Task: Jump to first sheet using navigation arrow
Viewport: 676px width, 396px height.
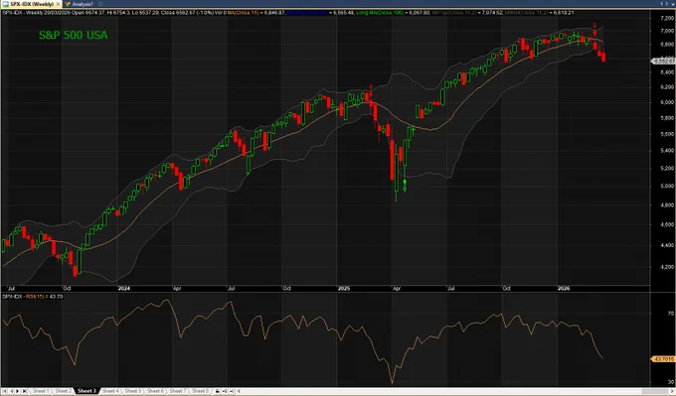Action: (x=5, y=391)
